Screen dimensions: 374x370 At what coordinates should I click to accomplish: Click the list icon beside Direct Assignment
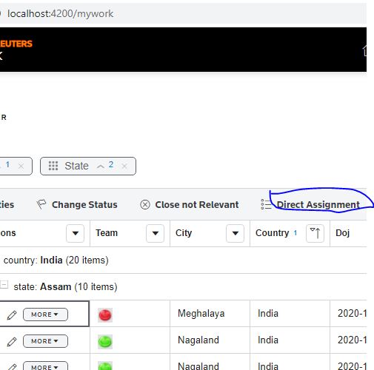point(266,204)
